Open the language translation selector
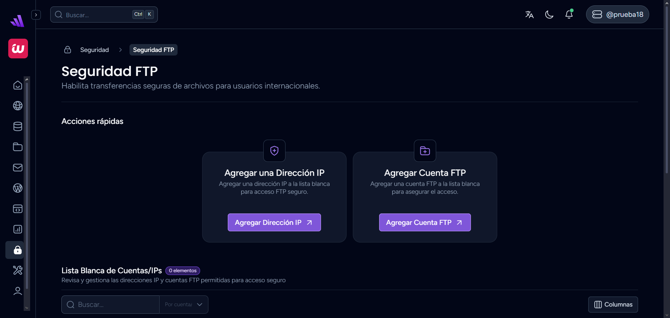670x318 pixels. (529, 14)
